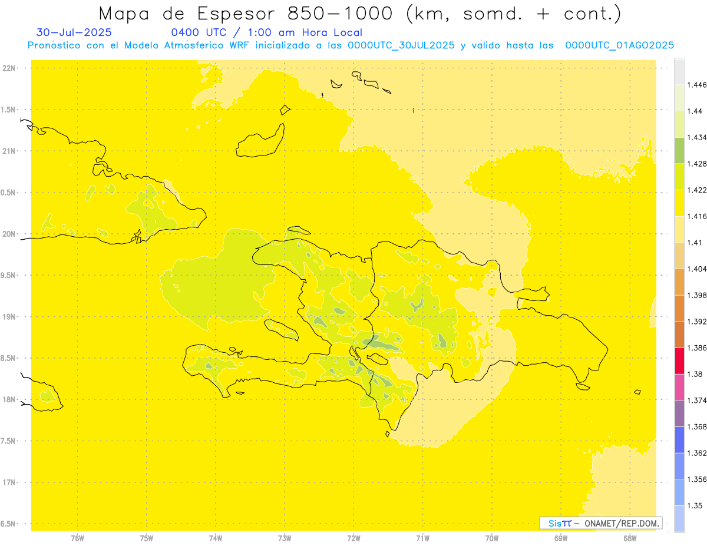
Task: Click the legend value '1.434'
Action: click(x=697, y=137)
